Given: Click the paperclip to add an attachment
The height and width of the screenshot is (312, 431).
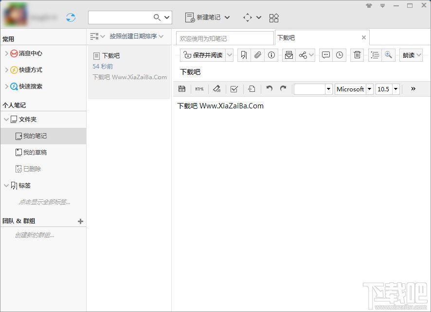Looking at the screenshot, I should [257, 55].
